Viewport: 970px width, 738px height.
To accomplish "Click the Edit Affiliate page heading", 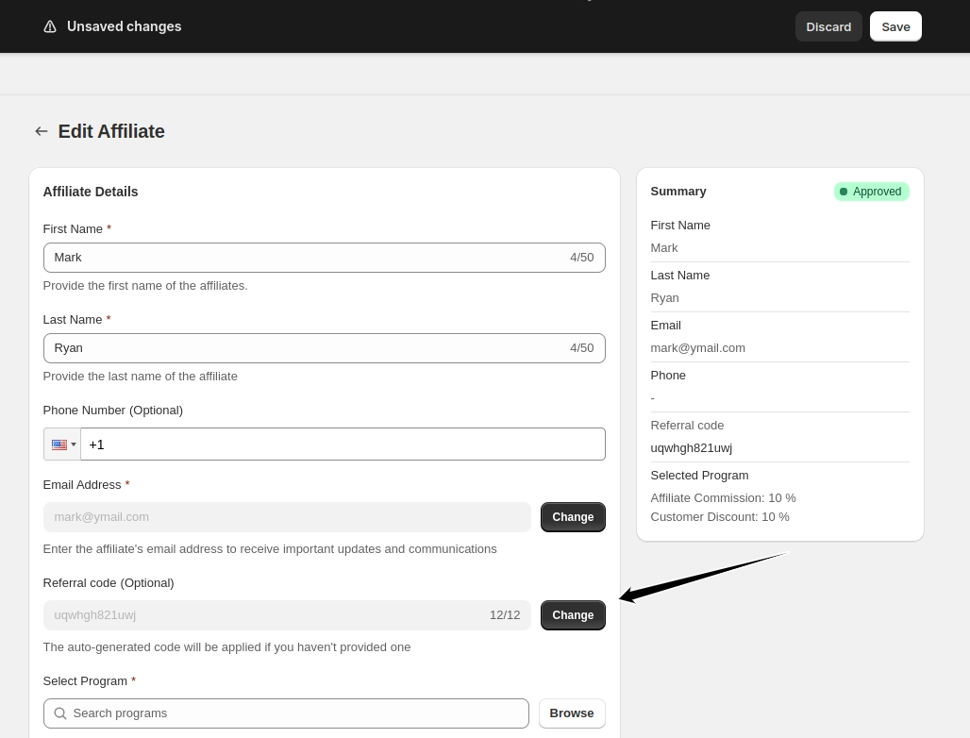I will click(111, 131).
